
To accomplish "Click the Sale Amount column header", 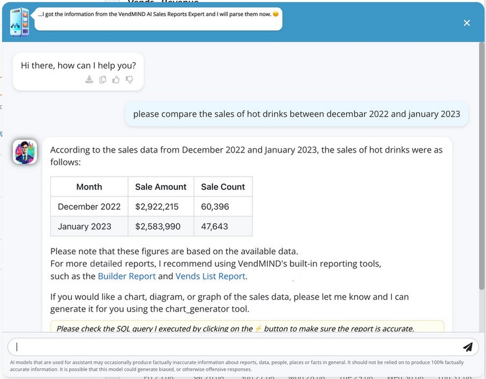I will (161, 187).
